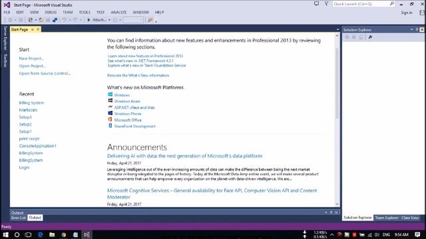The width and height of the screenshot is (426, 239).
Task: Show hidden system tray icons chevron
Action: (332, 234)
